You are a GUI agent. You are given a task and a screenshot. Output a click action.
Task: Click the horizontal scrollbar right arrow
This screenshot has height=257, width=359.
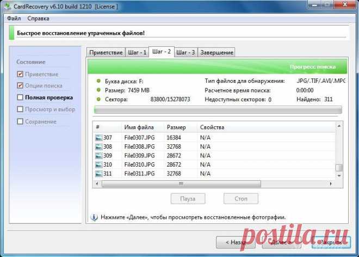[x=331, y=183]
